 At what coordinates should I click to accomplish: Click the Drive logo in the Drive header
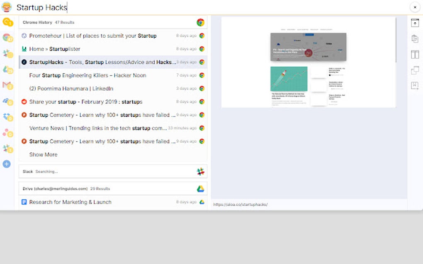(x=200, y=189)
